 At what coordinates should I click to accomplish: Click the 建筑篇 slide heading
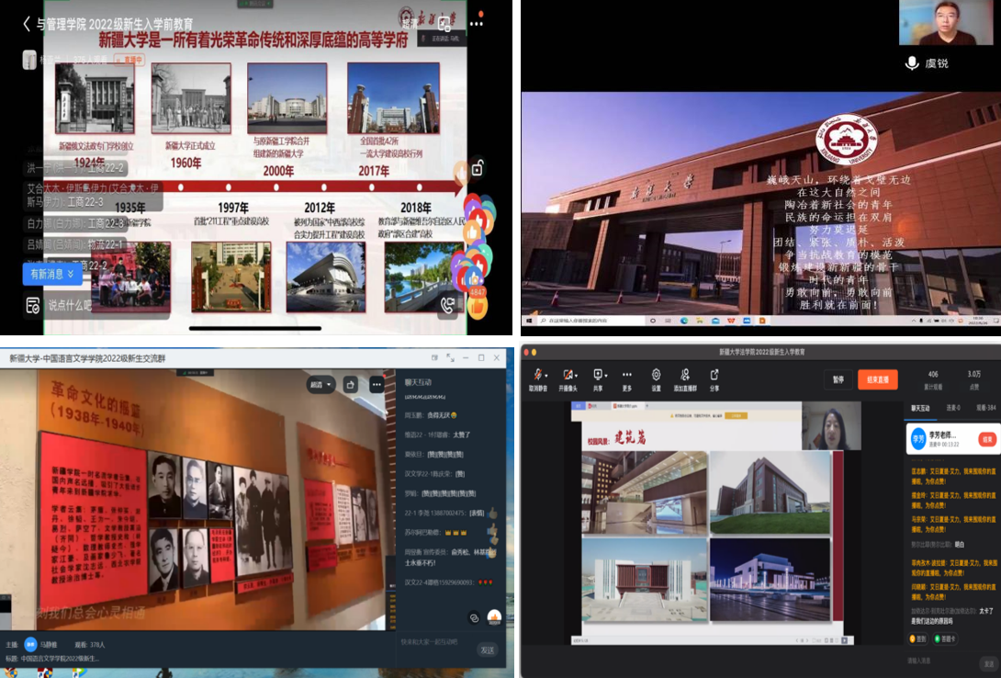pyautogui.click(x=629, y=438)
